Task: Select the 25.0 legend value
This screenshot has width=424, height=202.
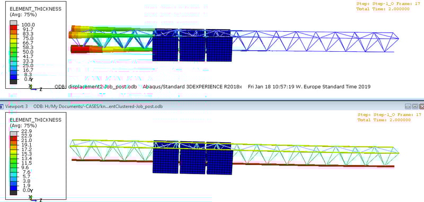Action: 28,66
